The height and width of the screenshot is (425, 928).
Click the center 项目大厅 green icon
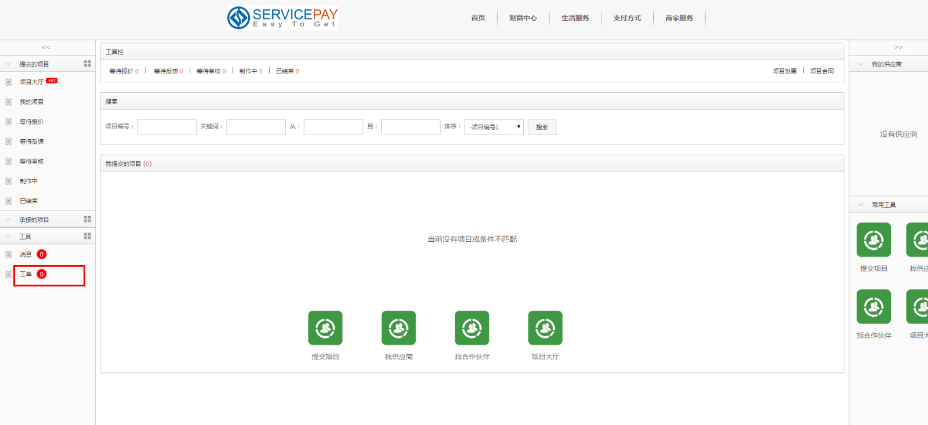(545, 328)
